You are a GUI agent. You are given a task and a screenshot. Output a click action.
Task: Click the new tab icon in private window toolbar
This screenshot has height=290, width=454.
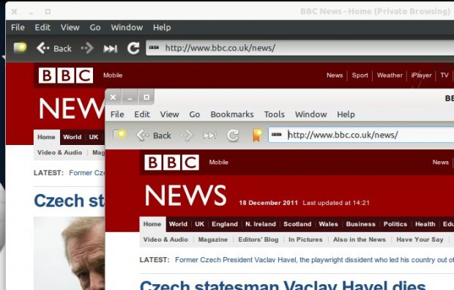coord(20,48)
